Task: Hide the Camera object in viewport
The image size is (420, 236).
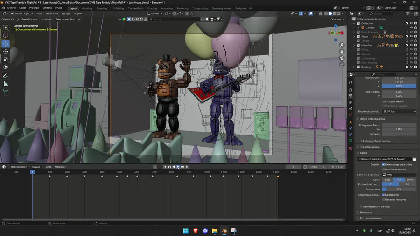Action: (411, 27)
